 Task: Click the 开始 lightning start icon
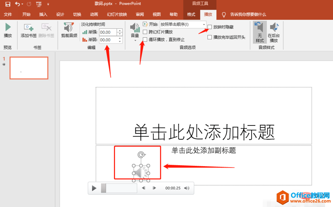tap(145, 25)
